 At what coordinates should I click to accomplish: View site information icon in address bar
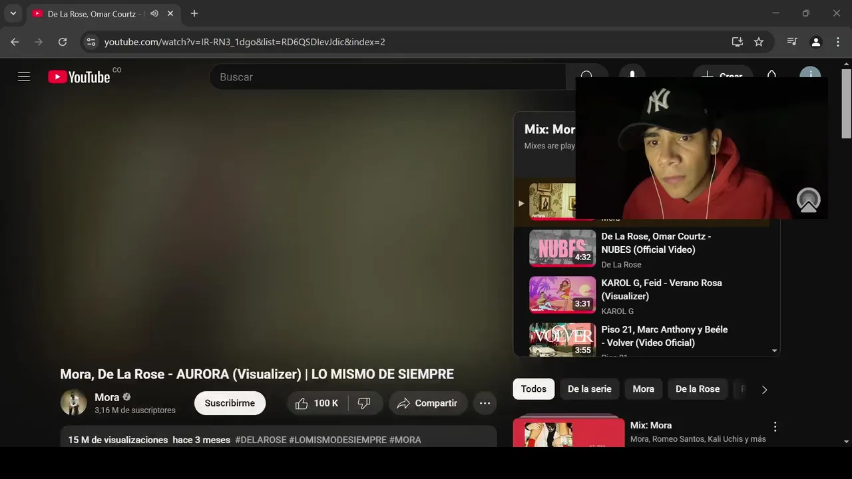pos(91,42)
